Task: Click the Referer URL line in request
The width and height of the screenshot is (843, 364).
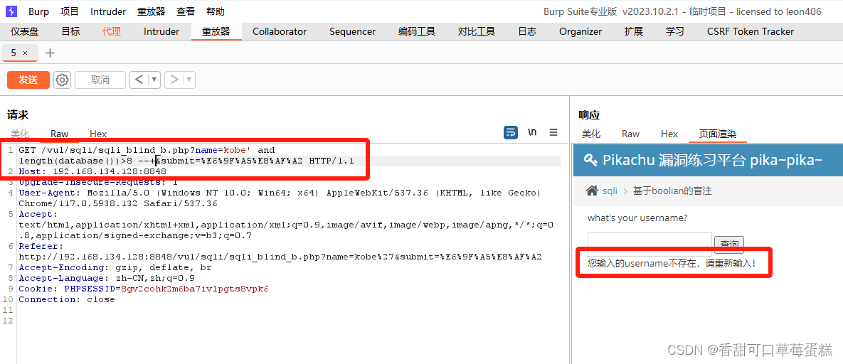Action: [280, 257]
